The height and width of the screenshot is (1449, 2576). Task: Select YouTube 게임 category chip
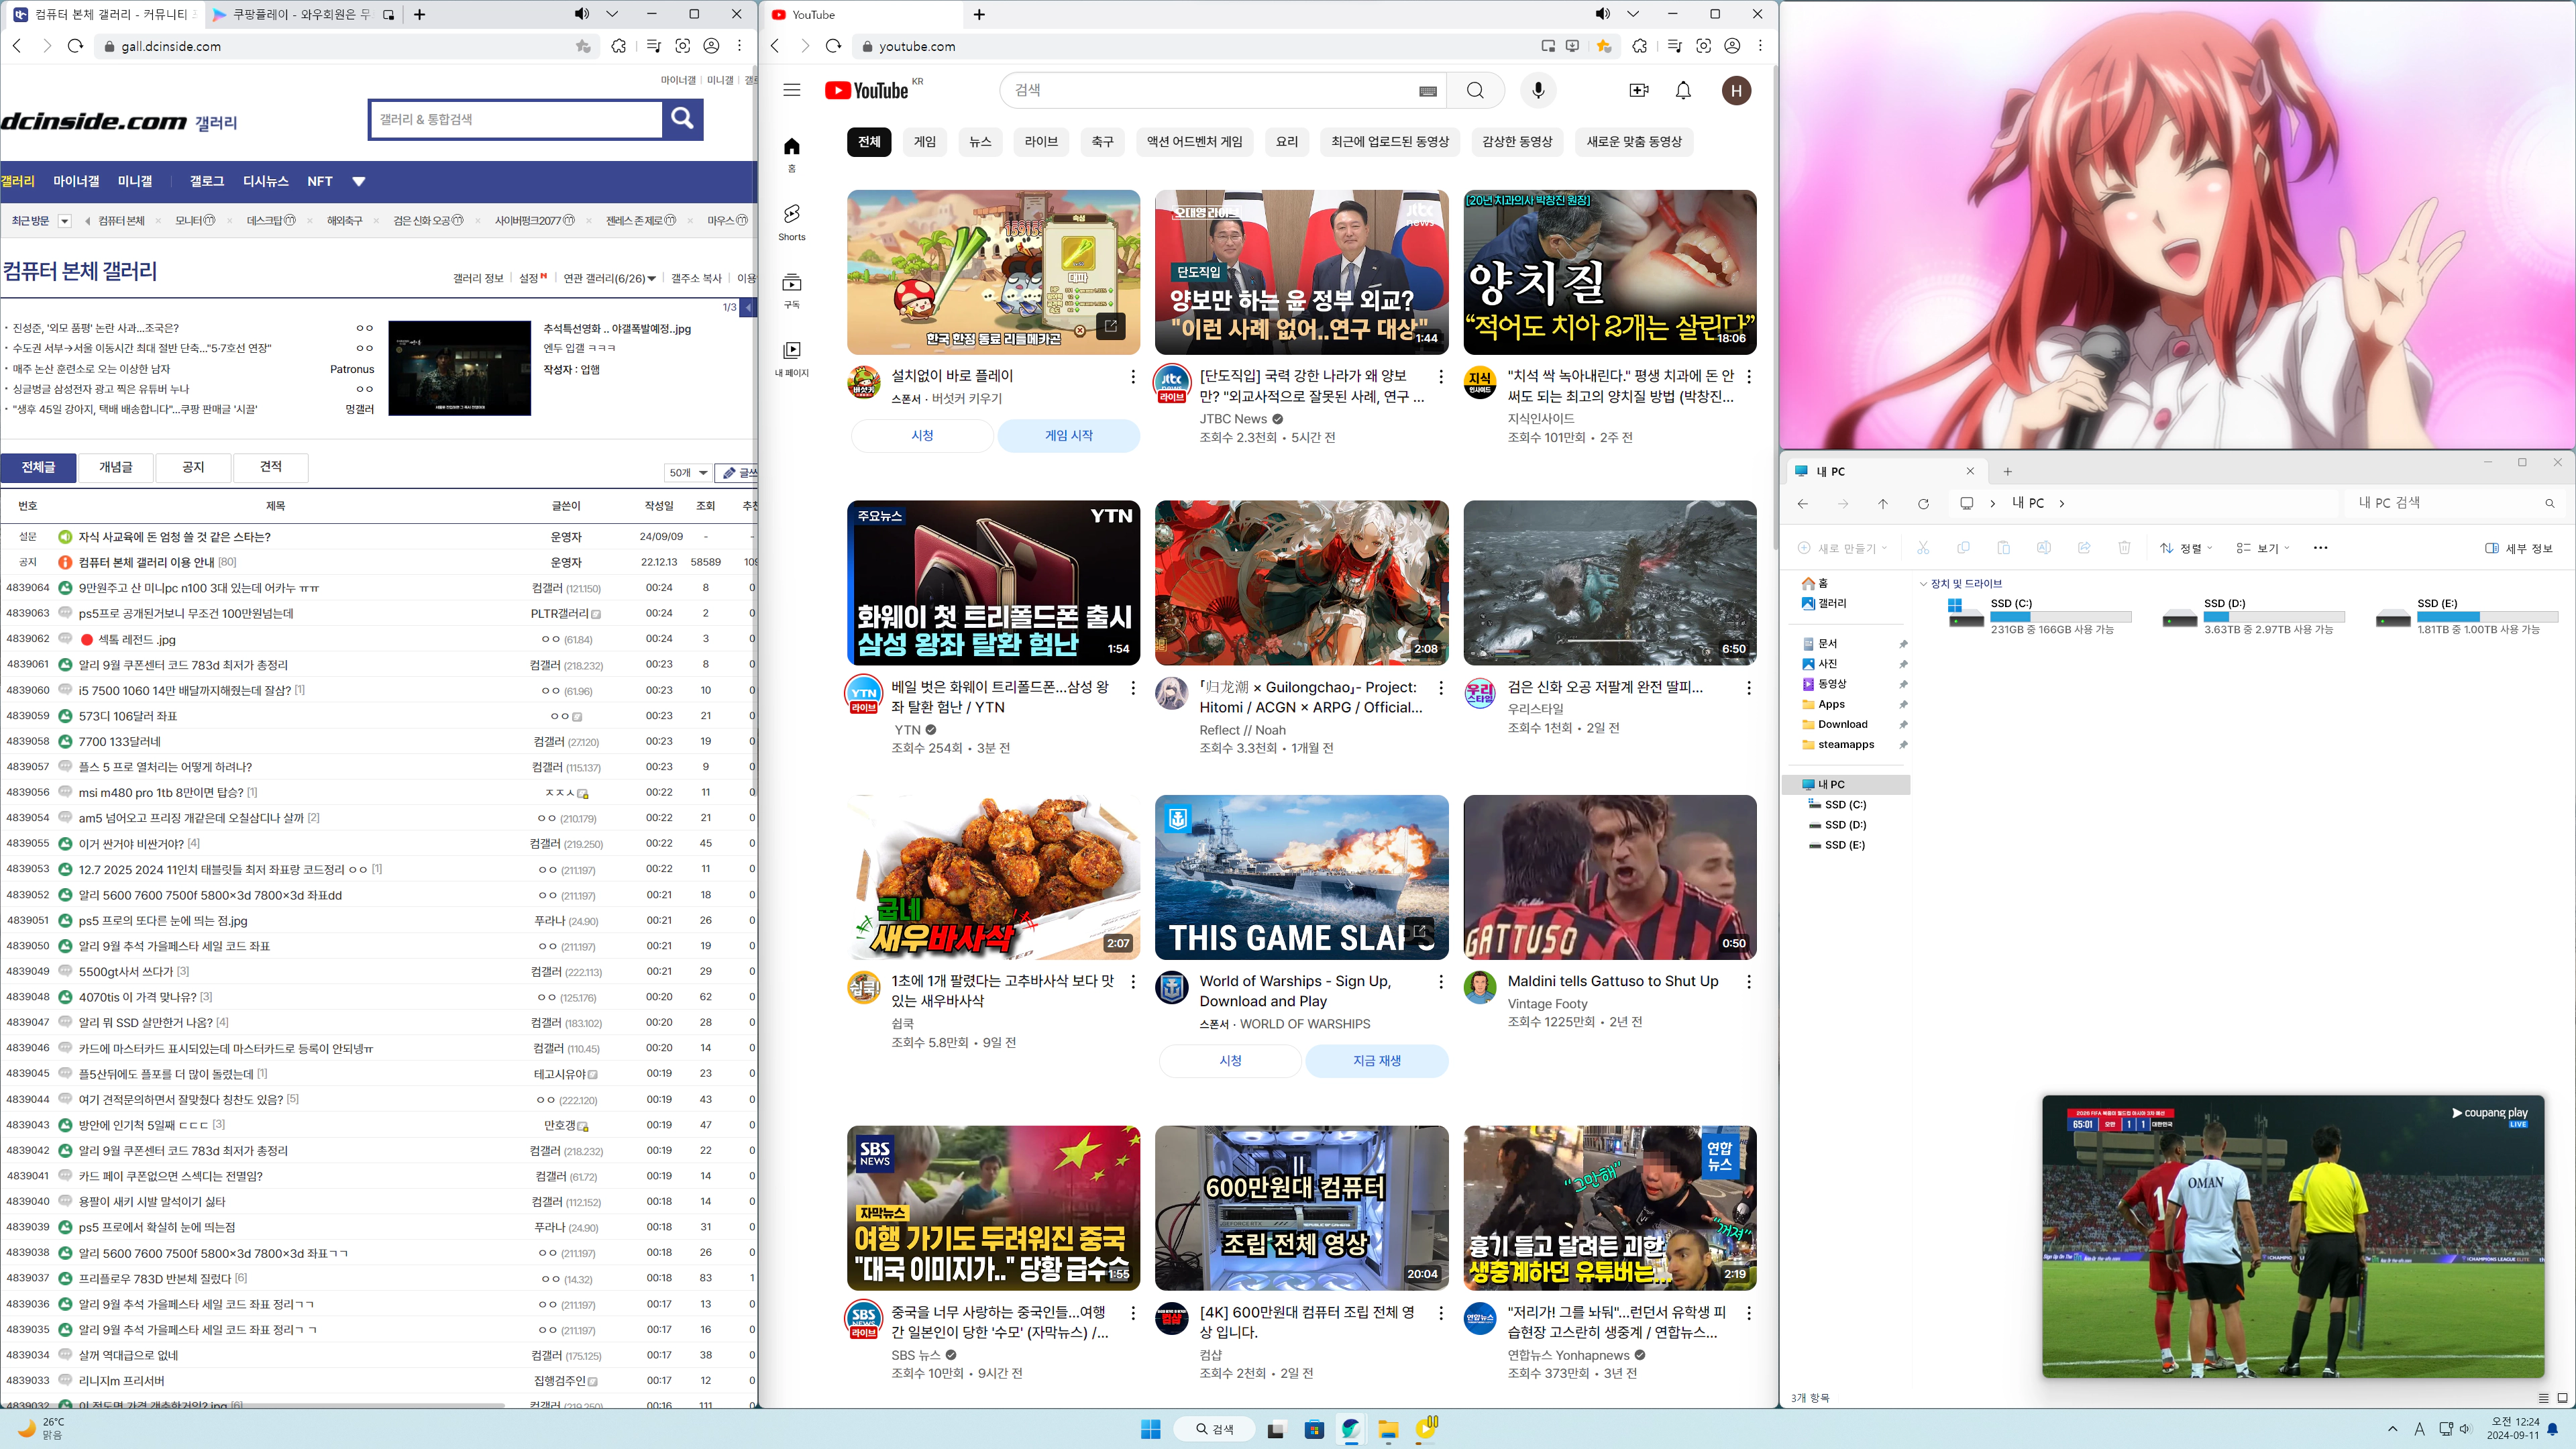(x=924, y=142)
